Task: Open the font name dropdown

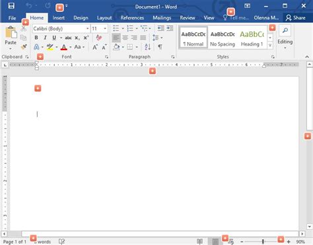Action: (87, 28)
